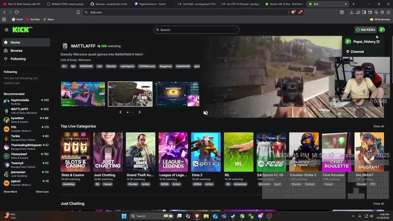
Task: Collapse recommended list with Show Less
Action: 42,192
